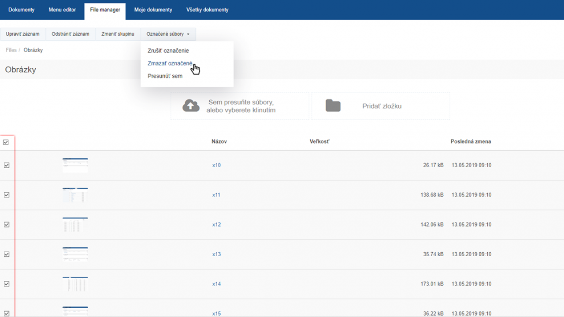The height and width of the screenshot is (317, 564).
Task: Uncheck the checkbox for file x11
Action: click(7, 195)
